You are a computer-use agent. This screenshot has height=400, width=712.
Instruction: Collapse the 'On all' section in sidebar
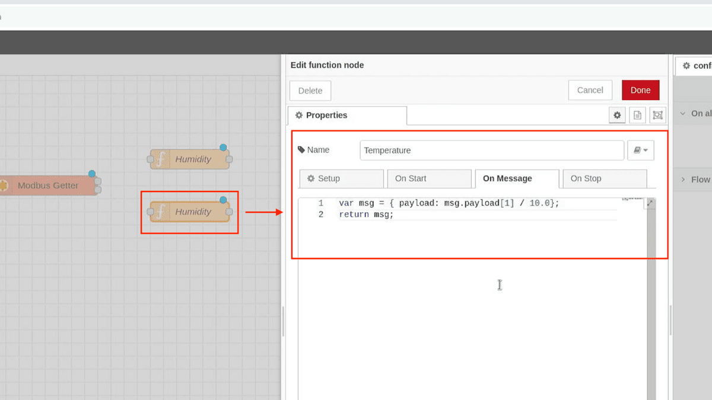[x=683, y=113]
